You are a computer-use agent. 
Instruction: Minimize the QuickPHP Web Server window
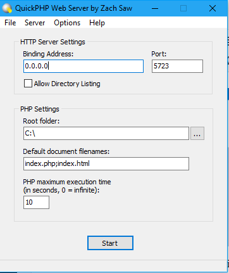click(155, 8)
